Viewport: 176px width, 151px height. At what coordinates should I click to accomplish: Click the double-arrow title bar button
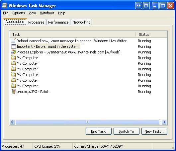(x=138, y=6)
